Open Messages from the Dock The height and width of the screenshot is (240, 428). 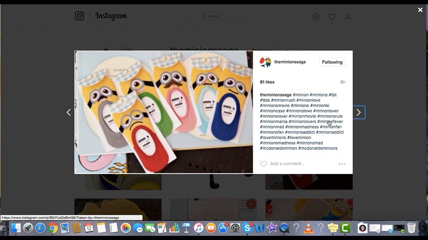(138, 228)
